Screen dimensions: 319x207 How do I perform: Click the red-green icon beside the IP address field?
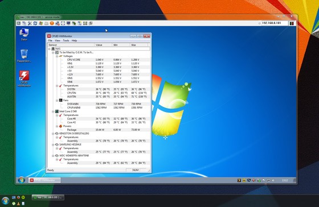point(292,23)
